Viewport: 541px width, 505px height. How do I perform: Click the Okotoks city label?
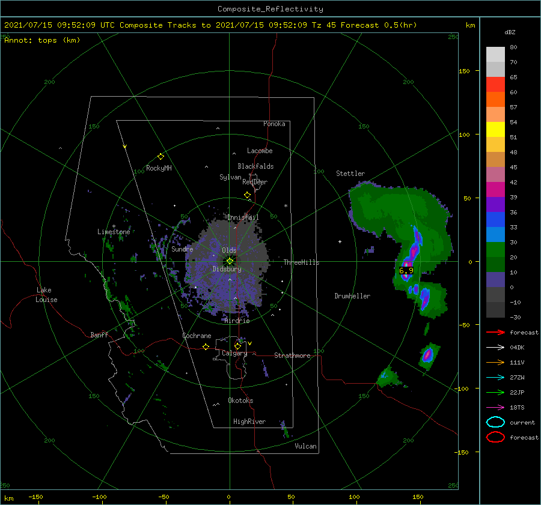tap(240, 401)
